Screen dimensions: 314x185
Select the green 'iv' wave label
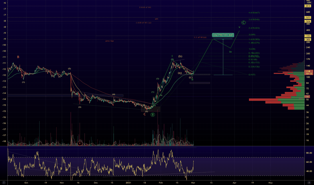pos(230,52)
